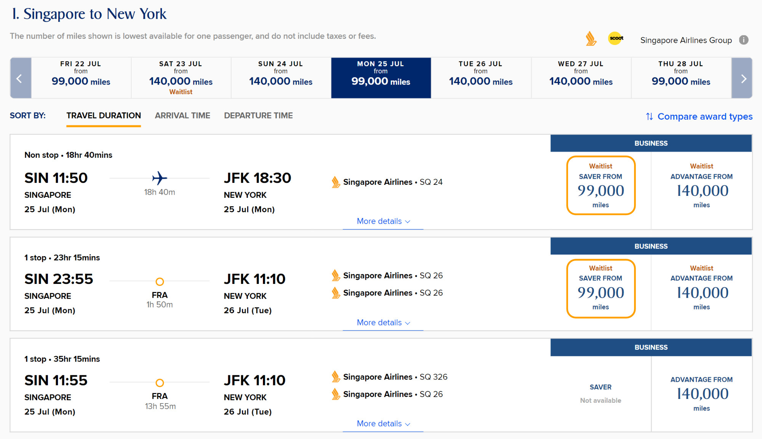Screen dimensions: 762x439
Task: Expand More details for 23hr 15mins flight
Action: point(383,323)
